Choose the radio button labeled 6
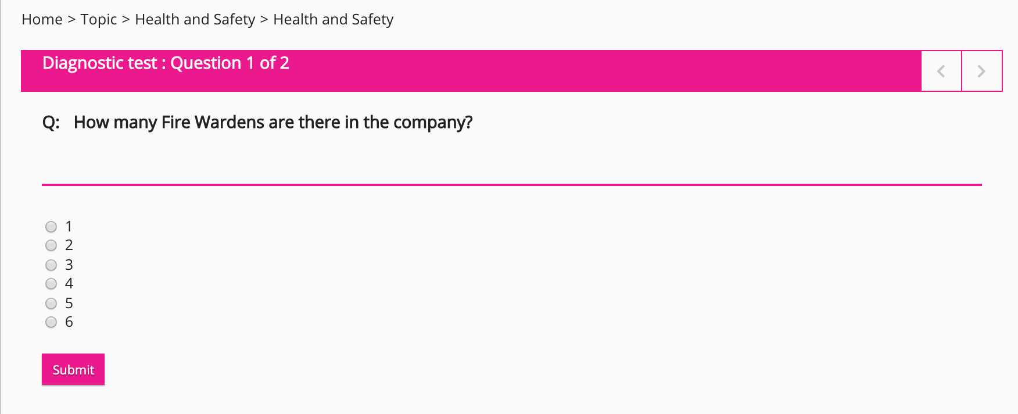Viewport: 1018px width, 414px height. click(51, 322)
